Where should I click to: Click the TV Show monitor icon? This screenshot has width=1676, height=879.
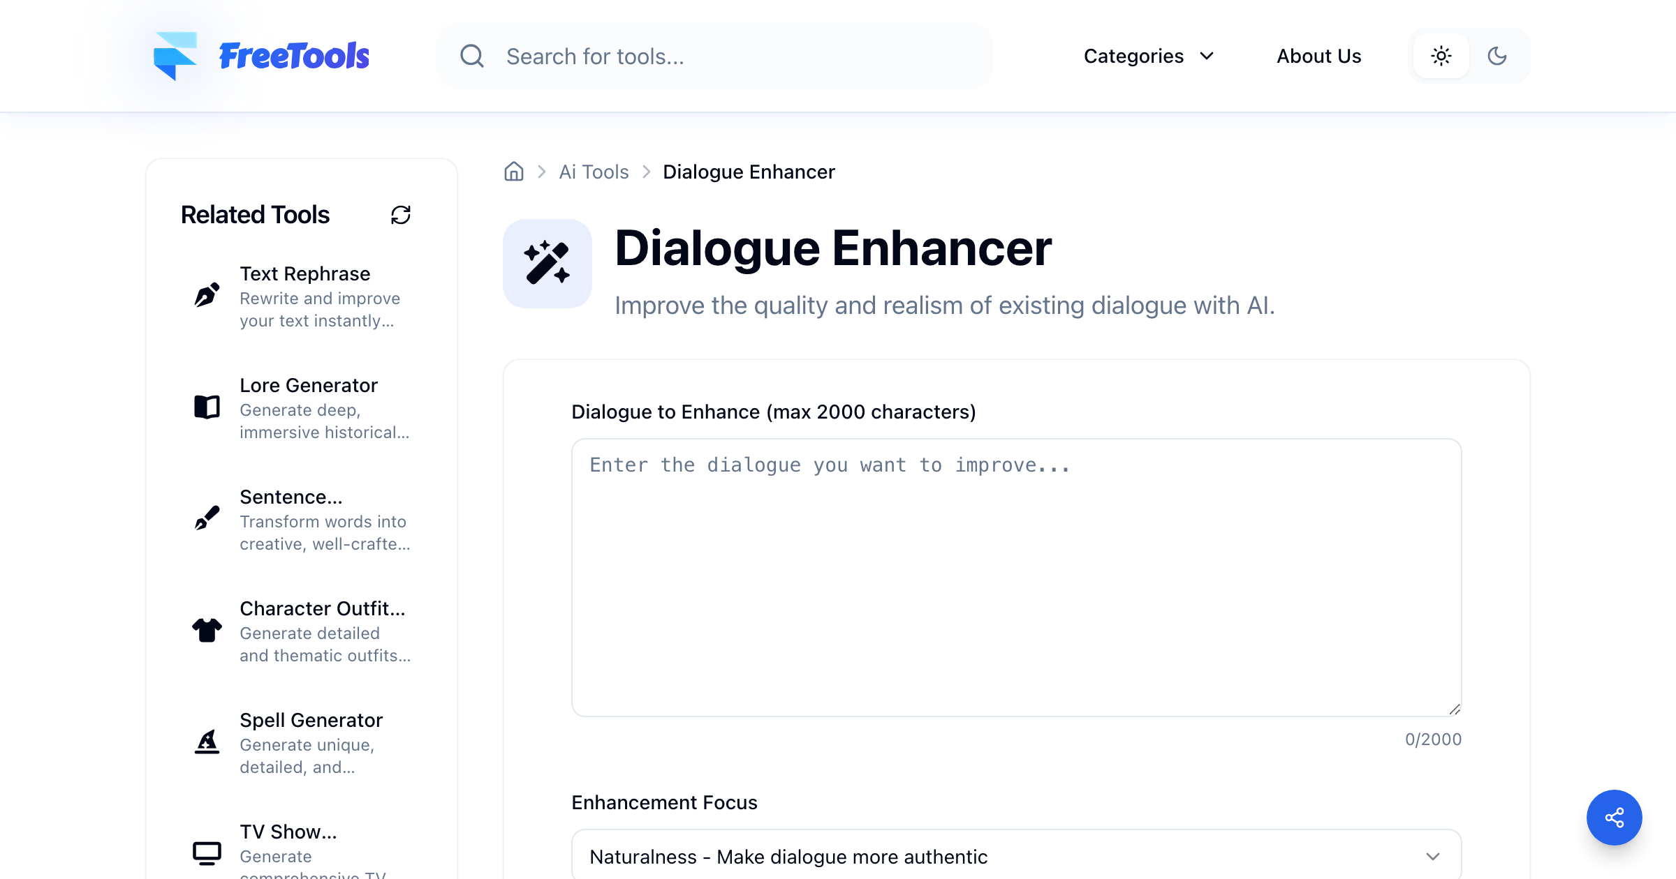207,852
